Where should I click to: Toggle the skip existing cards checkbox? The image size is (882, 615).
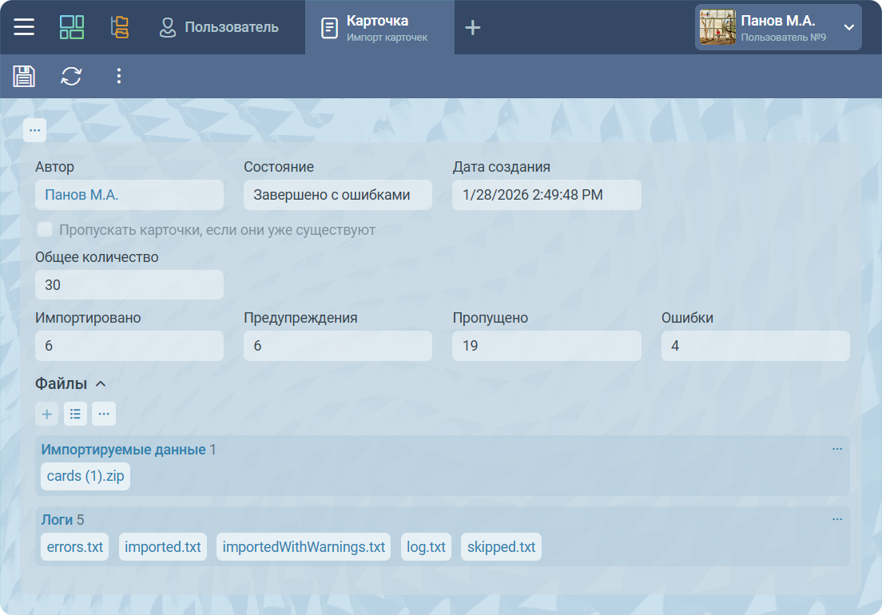pos(45,230)
